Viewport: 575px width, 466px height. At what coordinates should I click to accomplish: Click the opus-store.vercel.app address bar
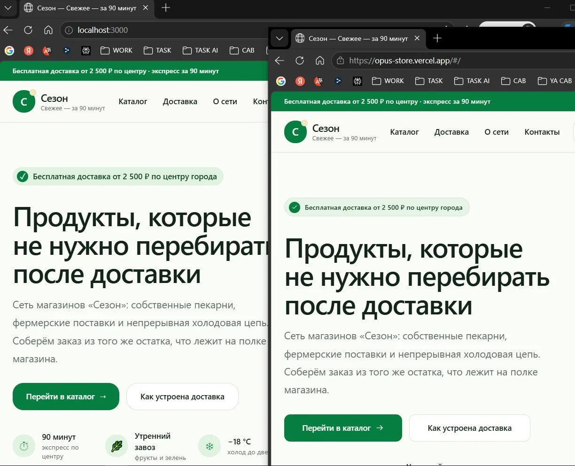click(453, 61)
